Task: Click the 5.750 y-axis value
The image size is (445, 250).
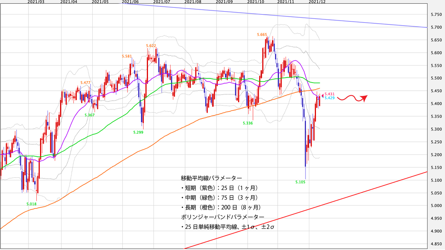Action: (435, 14)
